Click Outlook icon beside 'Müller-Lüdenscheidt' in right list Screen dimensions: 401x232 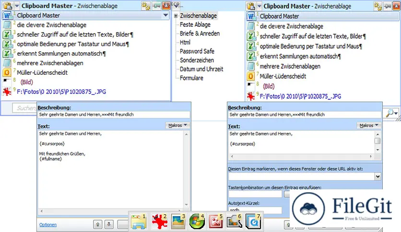(x=251, y=76)
